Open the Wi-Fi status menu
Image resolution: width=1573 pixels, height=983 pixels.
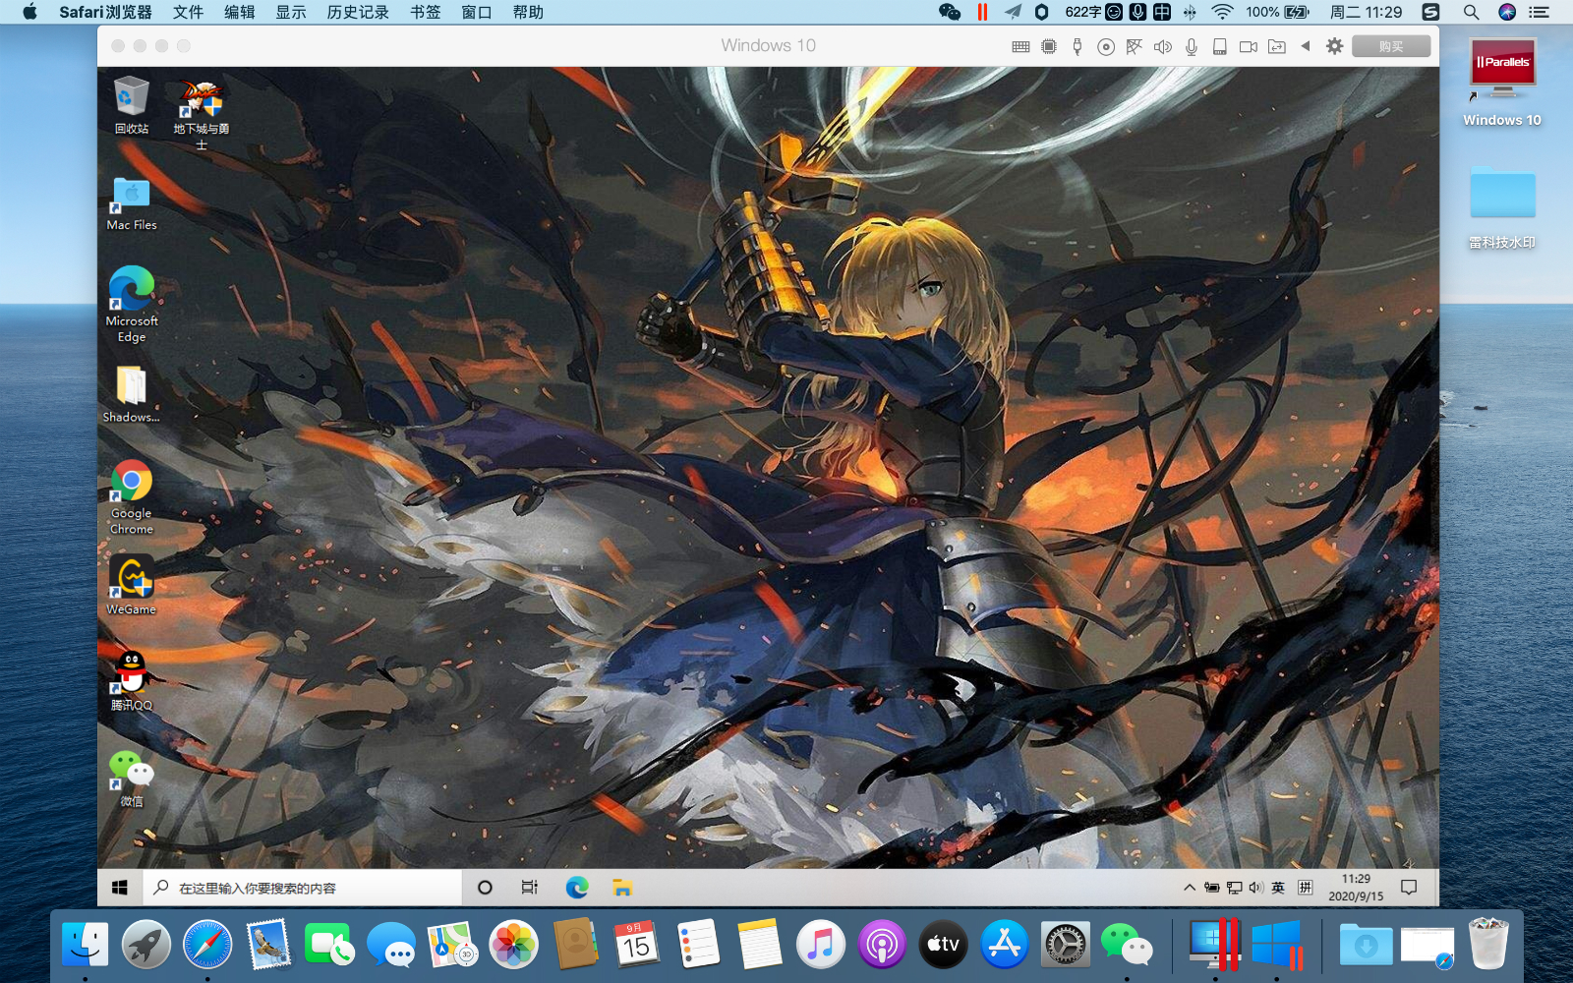1222,12
